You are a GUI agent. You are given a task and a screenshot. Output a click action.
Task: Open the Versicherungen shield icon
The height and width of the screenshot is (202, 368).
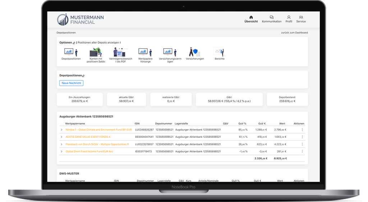point(195,52)
